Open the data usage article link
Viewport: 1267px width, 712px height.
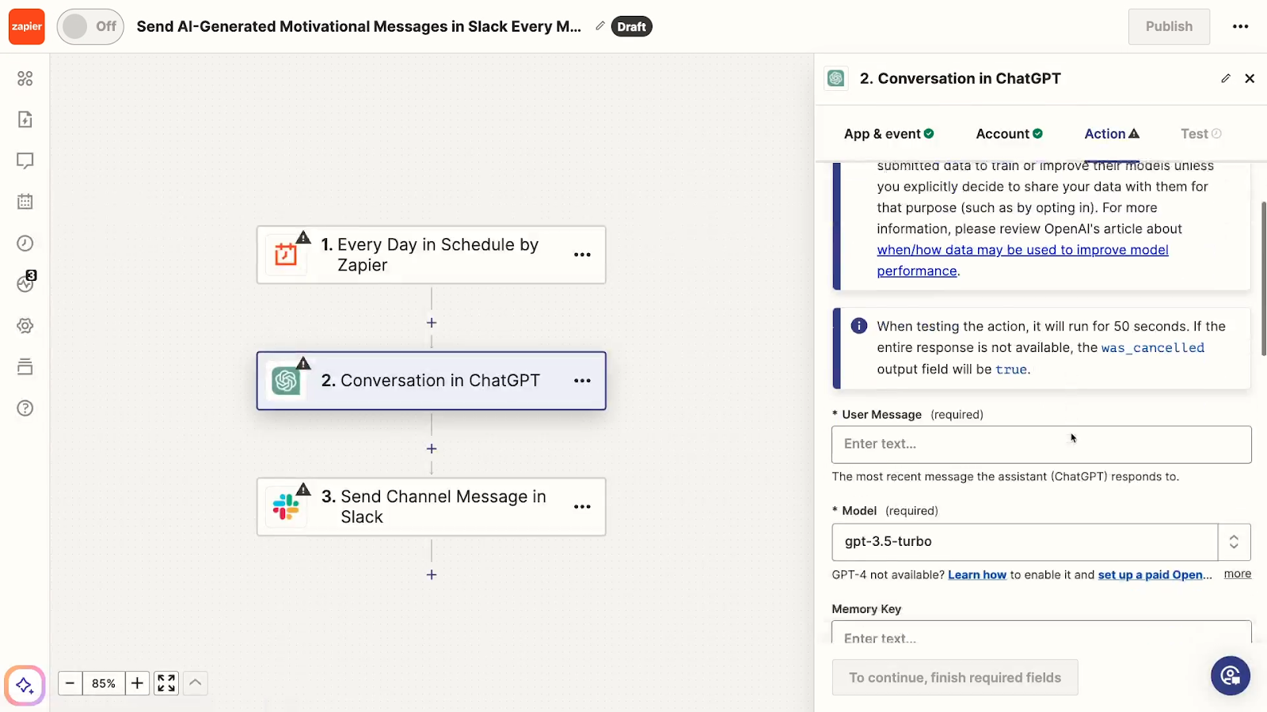(x=1022, y=260)
